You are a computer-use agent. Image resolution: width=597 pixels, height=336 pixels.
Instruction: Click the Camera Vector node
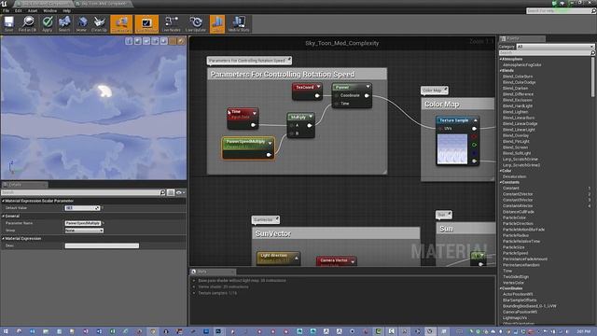(x=336, y=261)
